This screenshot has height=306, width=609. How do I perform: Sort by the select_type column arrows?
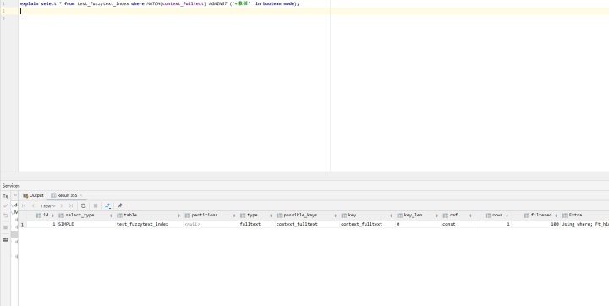coord(111,216)
